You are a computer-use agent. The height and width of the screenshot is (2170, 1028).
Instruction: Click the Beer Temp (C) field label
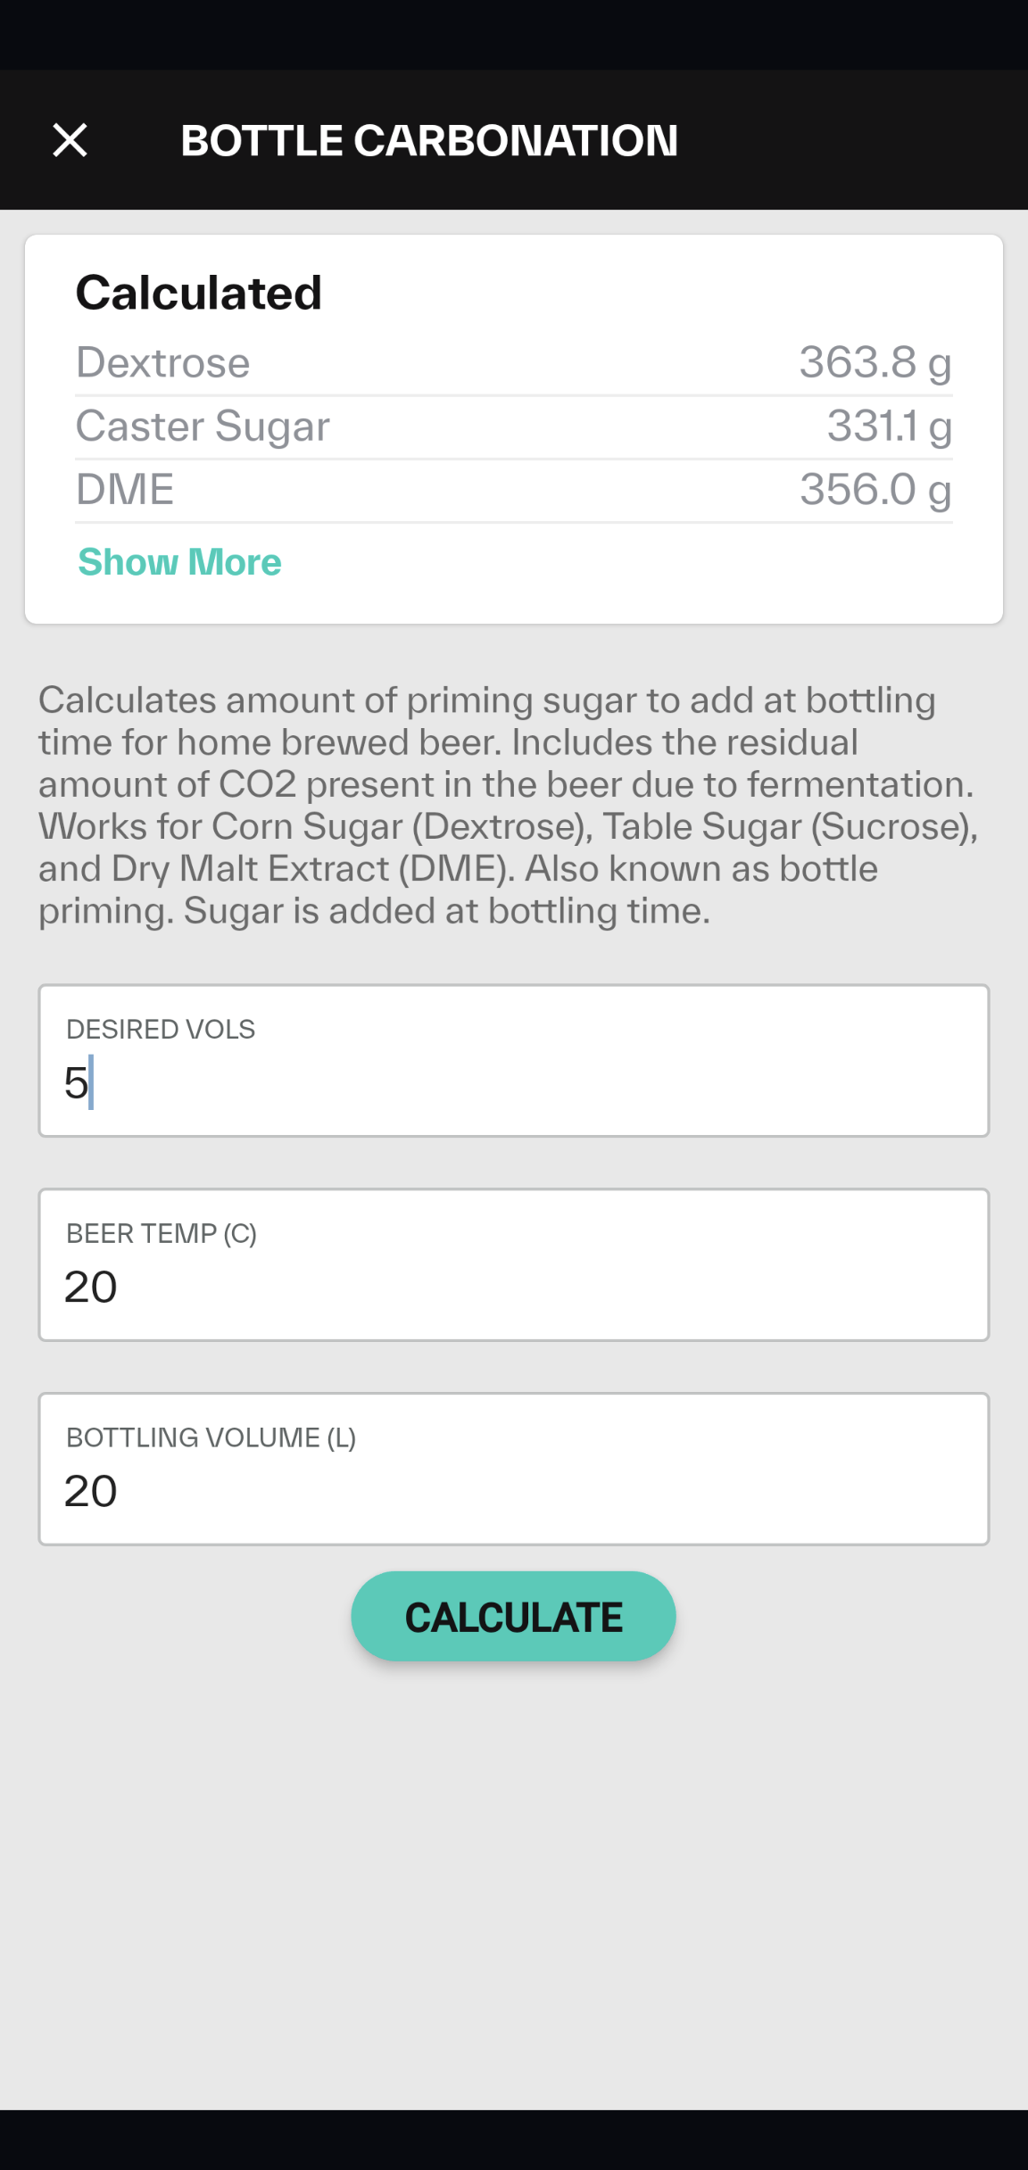click(x=162, y=1234)
